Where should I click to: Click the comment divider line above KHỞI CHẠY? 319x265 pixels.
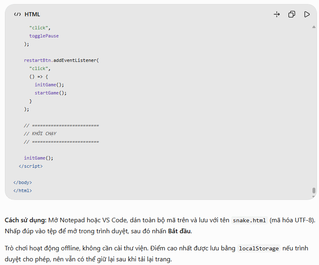tap(61, 125)
